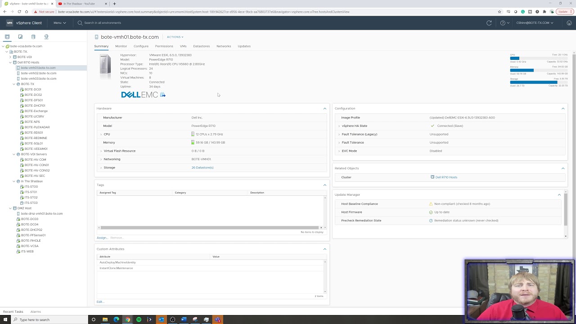
Task: Switch to the Permissions tab
Action: [164, 46]
